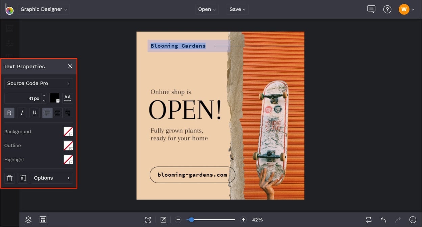Open the Graphic Designer menu
This screenshot has height=227, width=422.
click(x=43, y=9)
